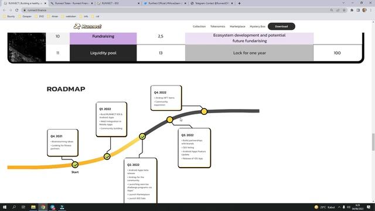Close the Twitter Runnect Official tab
The height and width of the screenshot is (211, 375).
click(x=185, y=4)
